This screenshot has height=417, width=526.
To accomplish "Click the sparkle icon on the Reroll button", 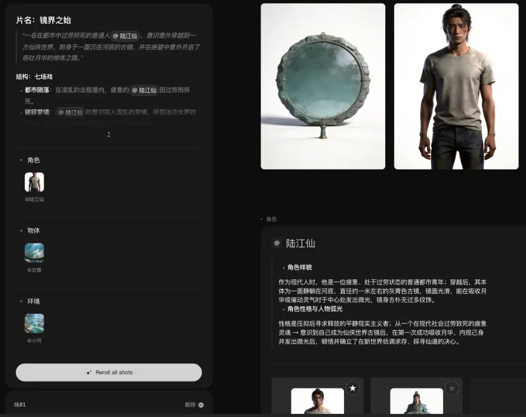I will click(89, 373).
